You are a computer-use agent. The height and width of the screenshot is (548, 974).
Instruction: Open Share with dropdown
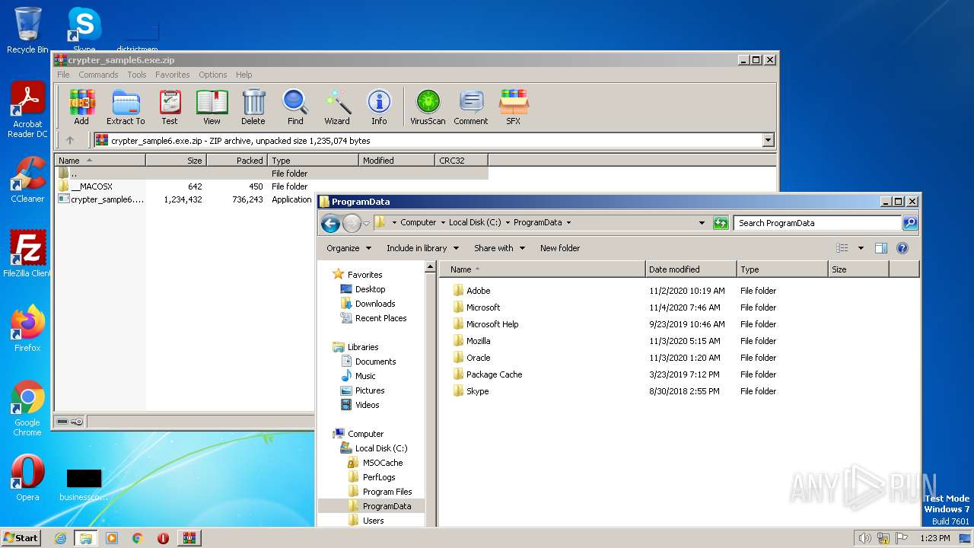[499, 248]
